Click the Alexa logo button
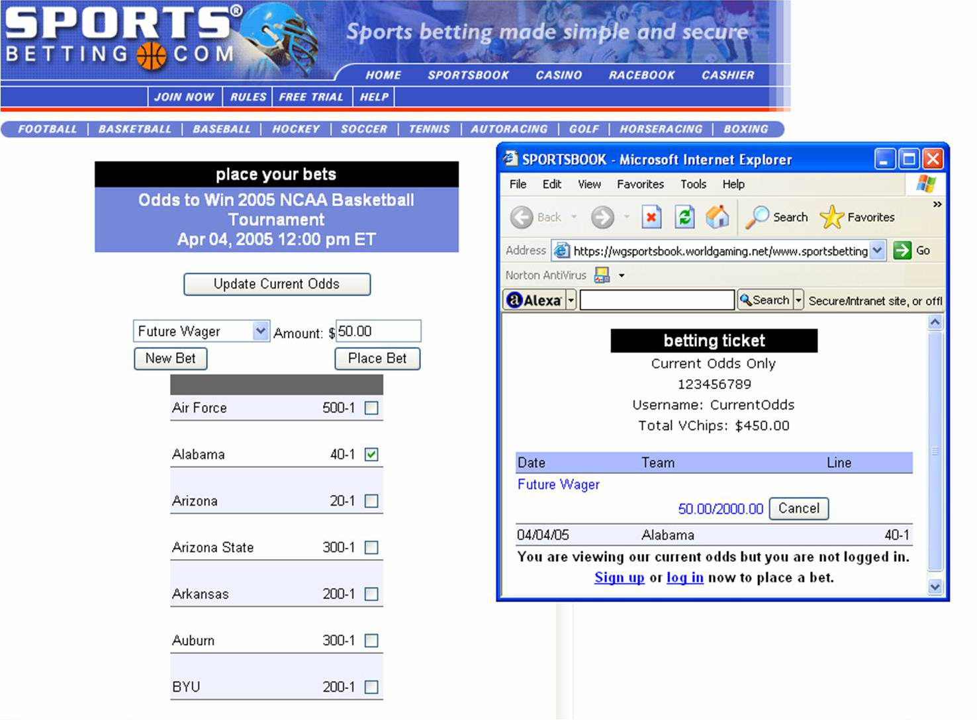The image size is (977, 720). 534,300
